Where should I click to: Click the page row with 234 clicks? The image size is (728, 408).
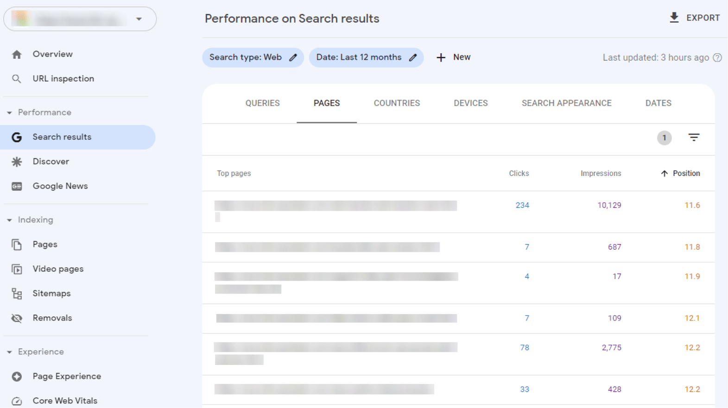click(458, 212)
